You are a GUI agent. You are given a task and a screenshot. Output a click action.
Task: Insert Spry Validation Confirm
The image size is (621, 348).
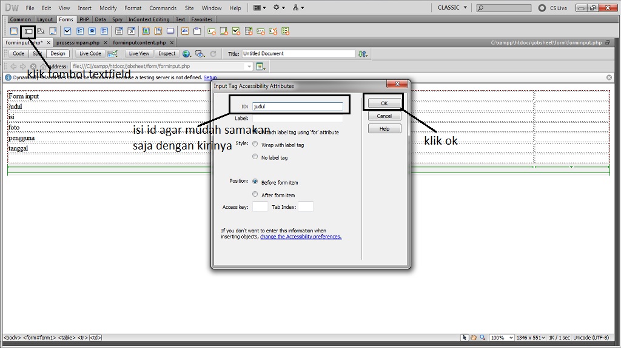pos(273,31)
